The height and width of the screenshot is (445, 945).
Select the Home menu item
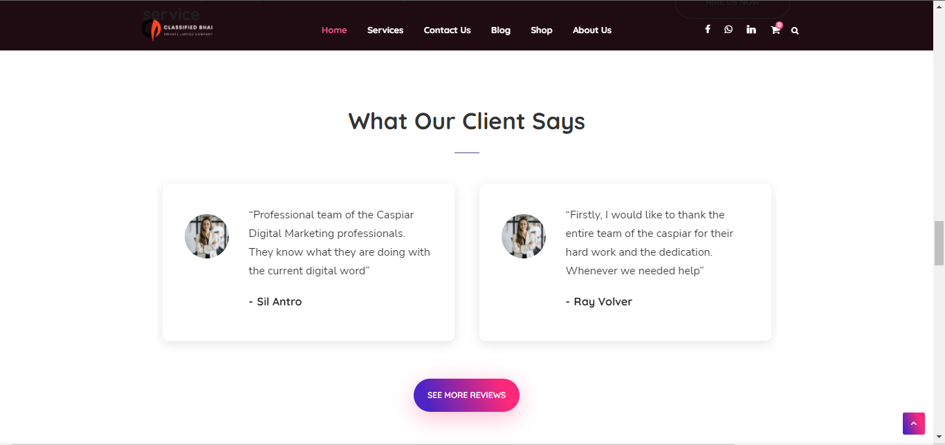tap(334, 30)
